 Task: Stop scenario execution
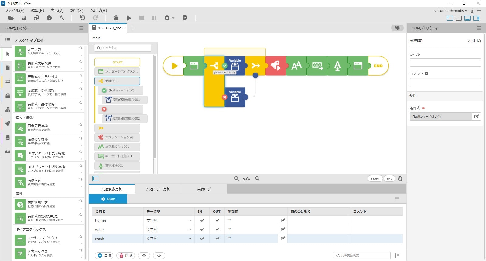[x=142, y=18]
